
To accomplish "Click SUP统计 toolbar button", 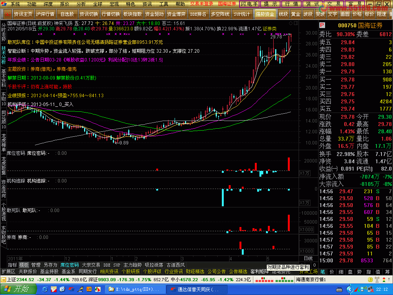I will 242,14.
